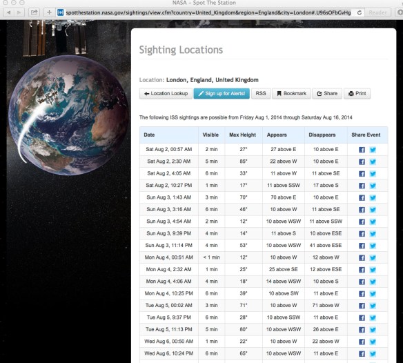403x363 pixels.
Task: Tweet the Sun Aug 3, 11:14 PM sighting
Action: pyautogui.click(x=373, y=246)
